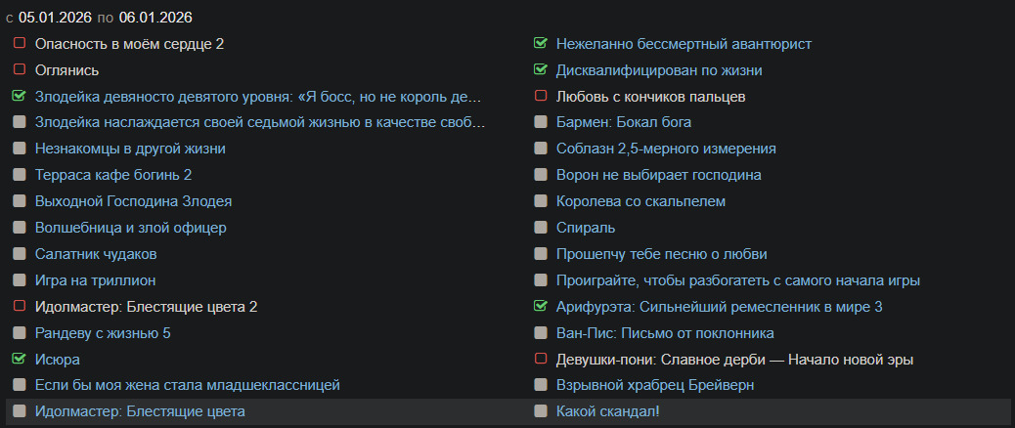This screenshot has width=1015, height=428.
Task: Uncheck «Нежеланно бессмертный авантюрист» checkbox
Action: (540, 44)
